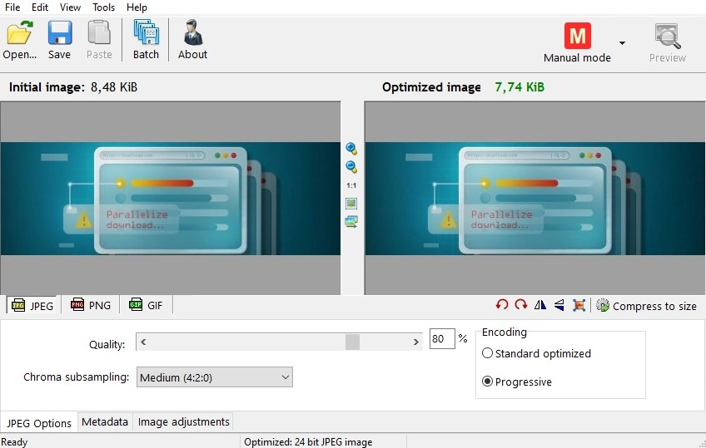This screenshot has height=448, width=706.
Task: Select the Standard optimized encoding option
Action: [536, 353]
